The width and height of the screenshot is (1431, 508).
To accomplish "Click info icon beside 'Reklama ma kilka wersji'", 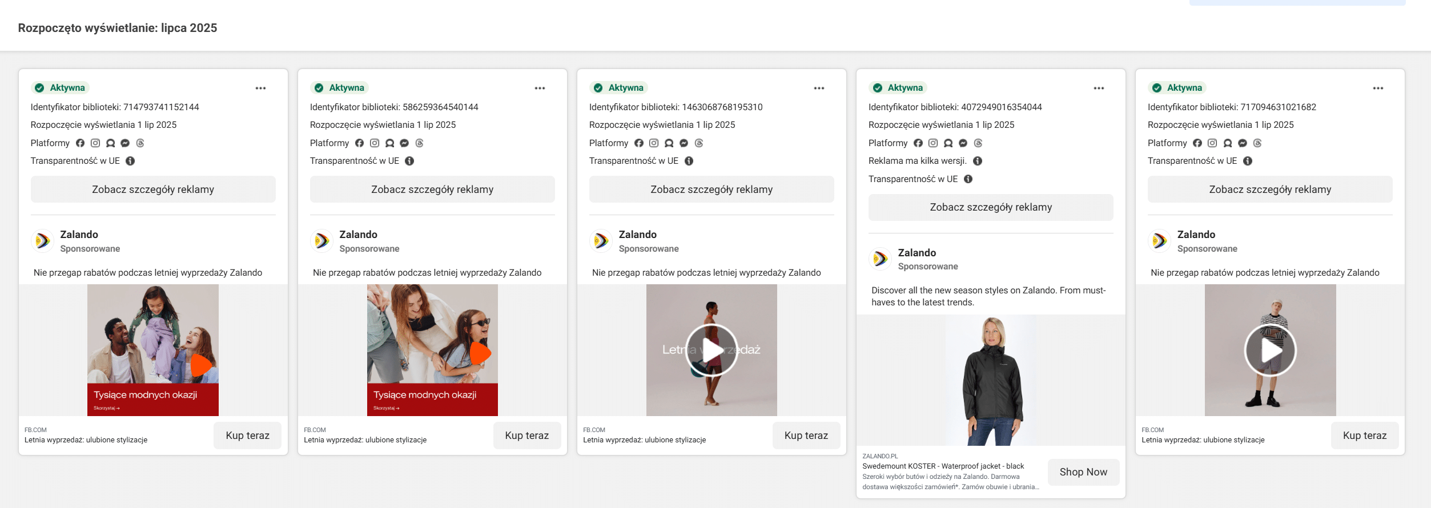I will pyautogui.click(x=978, y=161).
